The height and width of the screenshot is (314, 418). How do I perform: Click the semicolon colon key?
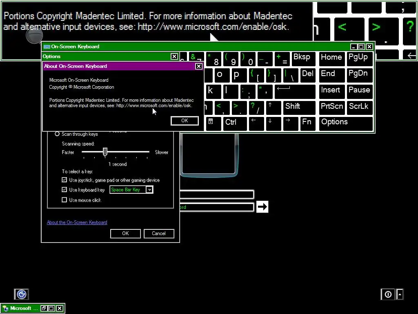pos(248,92)
